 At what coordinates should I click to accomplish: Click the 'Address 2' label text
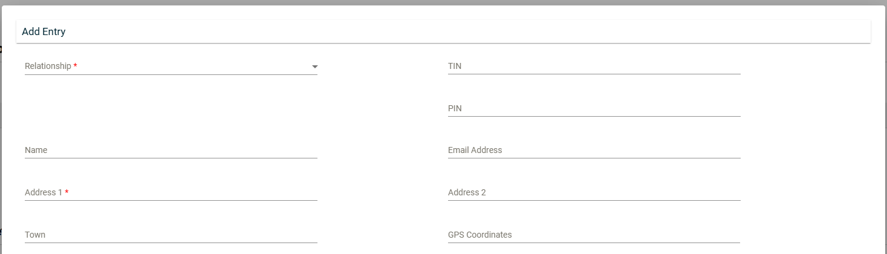tap(467, 192)
